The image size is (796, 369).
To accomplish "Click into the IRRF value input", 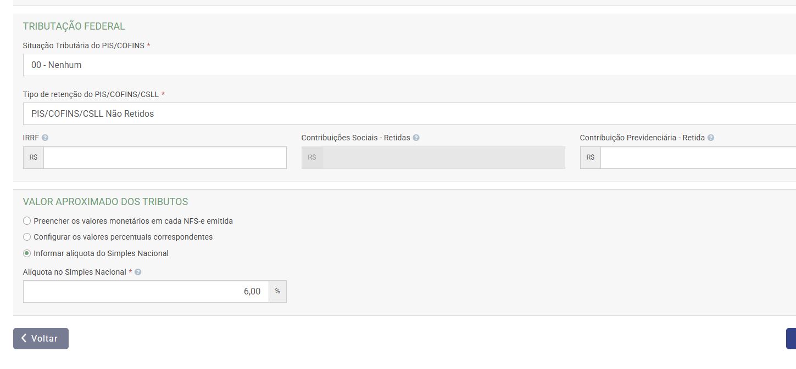I will click(165, 157).
